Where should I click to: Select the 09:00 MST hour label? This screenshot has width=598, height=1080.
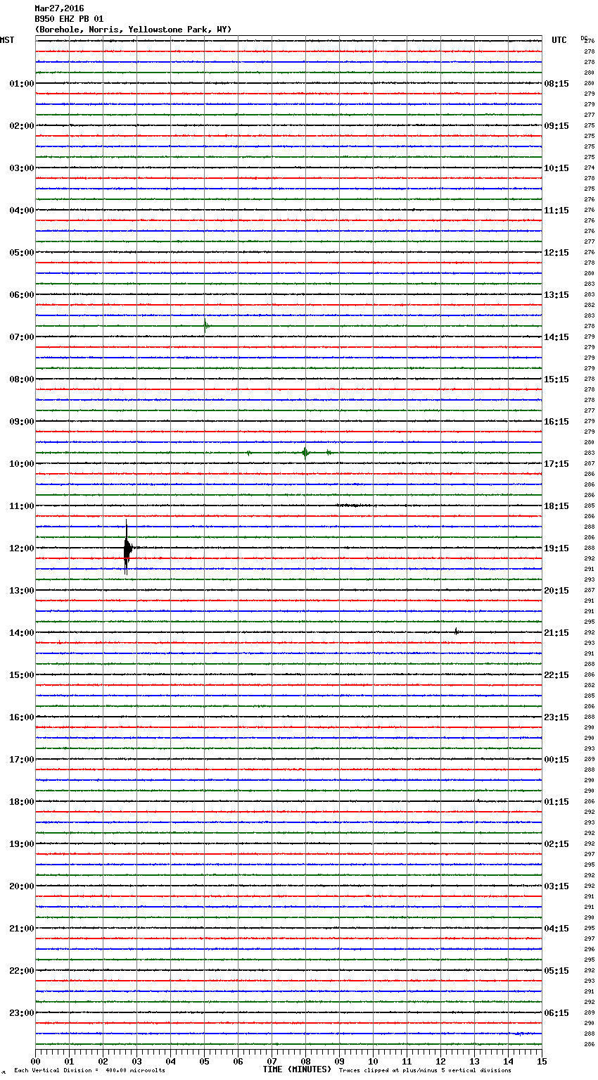(21, 422)
